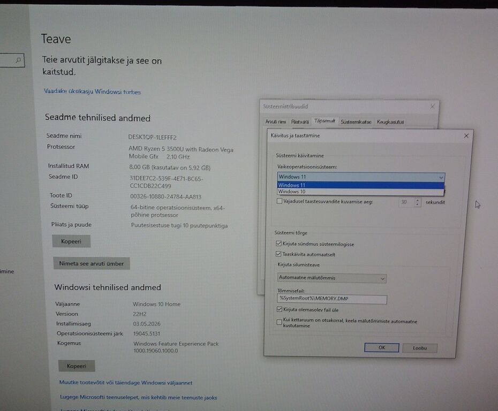Toggle Vajadusel taastesuvandite kuvamise aeg checkbox
498x411 pixels.
click(x=279, y=201)
